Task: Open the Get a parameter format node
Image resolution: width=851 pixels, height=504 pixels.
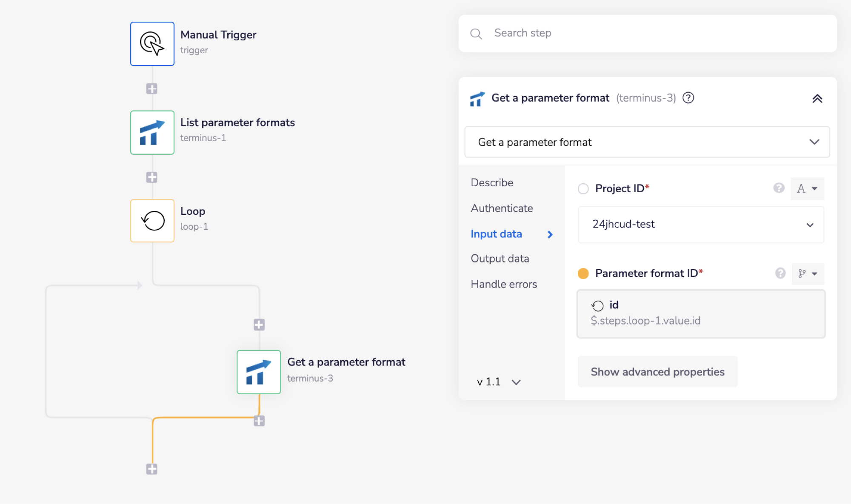Action: (x=259, y=372)
